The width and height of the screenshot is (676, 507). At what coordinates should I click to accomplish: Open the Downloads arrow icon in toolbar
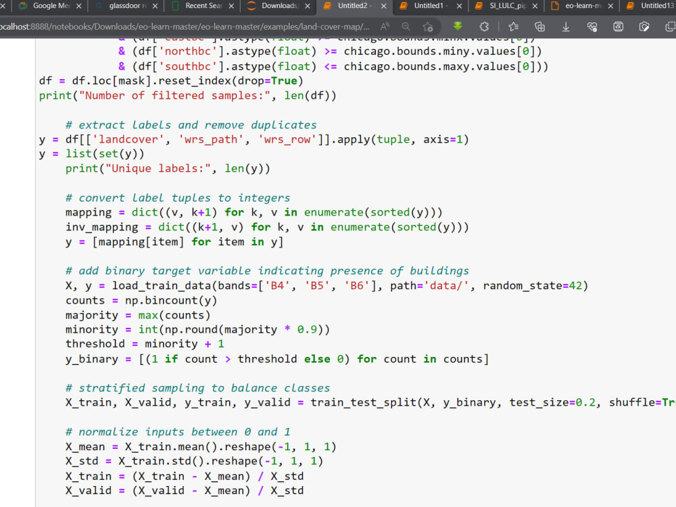point(566,27)
